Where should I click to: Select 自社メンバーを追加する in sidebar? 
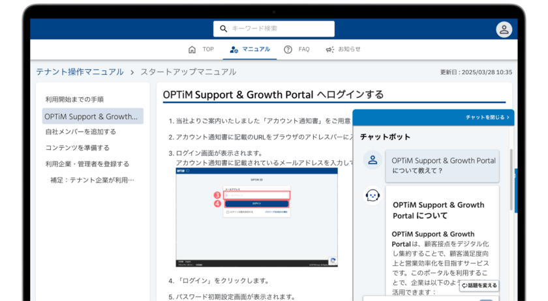tap(80, 132)
